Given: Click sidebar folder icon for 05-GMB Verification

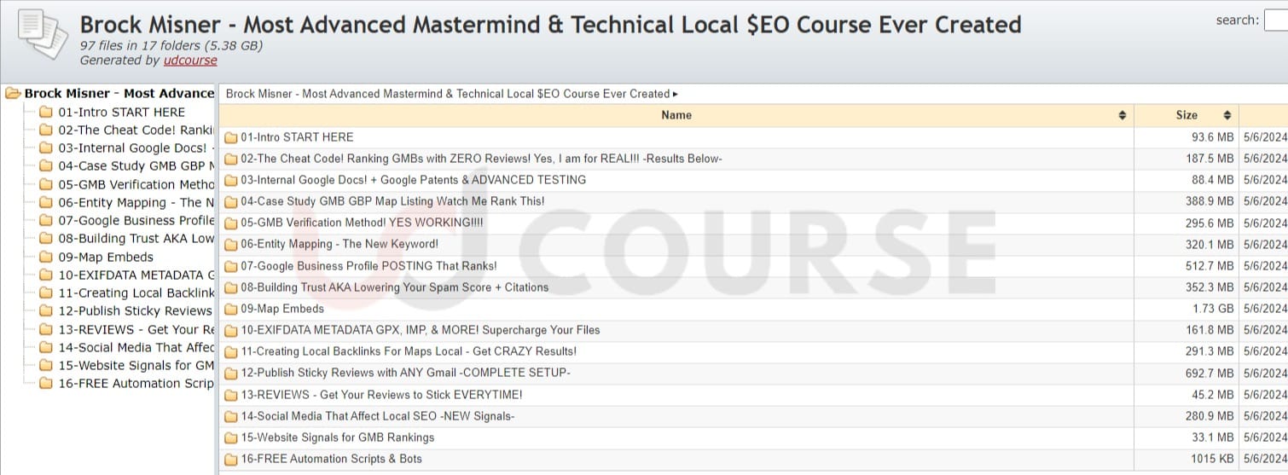Looking at the screenshot, I should 46,184.
